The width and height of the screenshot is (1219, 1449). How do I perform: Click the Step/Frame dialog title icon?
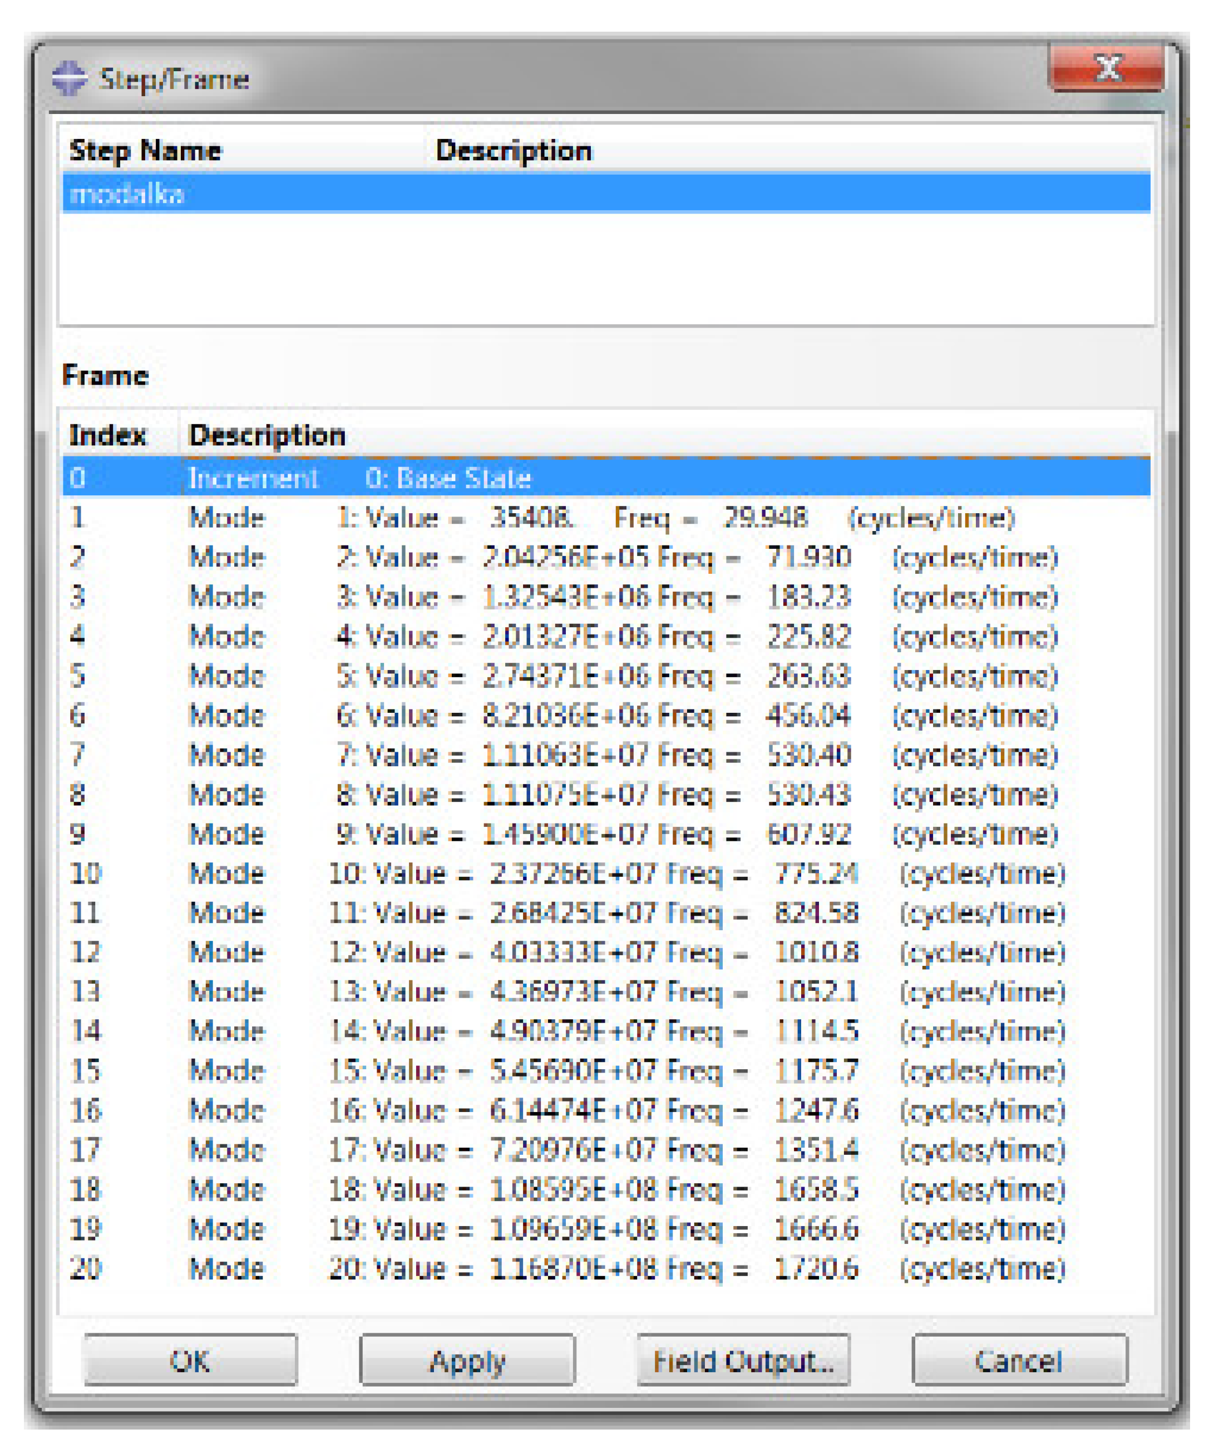click(69, 78)
